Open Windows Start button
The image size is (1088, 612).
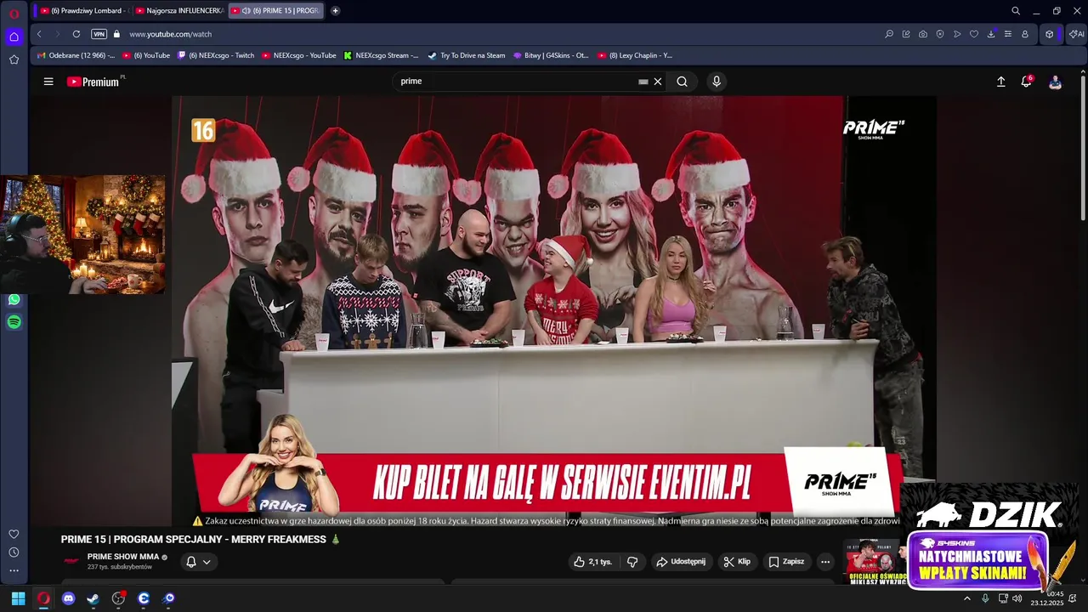18,598
